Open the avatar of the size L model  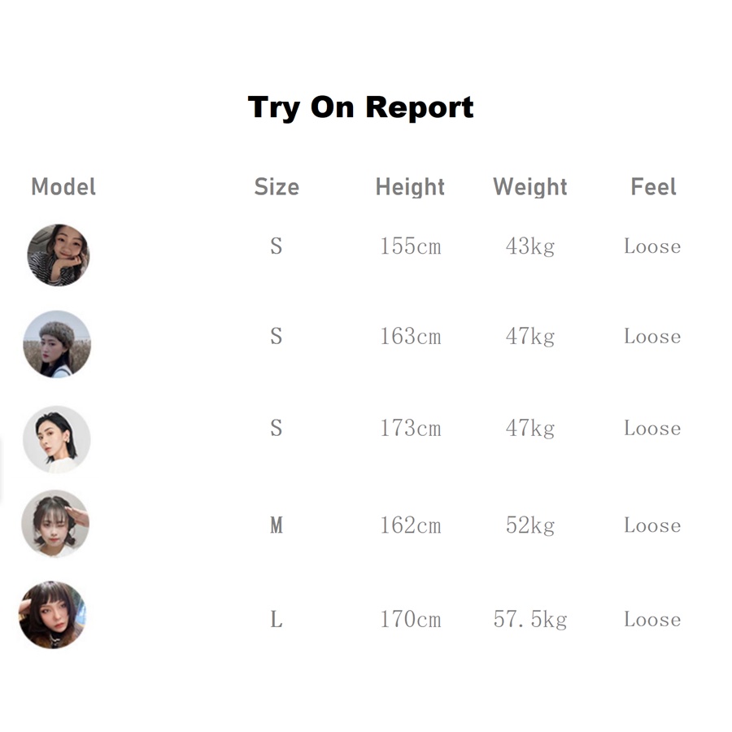pyautogui.click(x=52, y=615)
